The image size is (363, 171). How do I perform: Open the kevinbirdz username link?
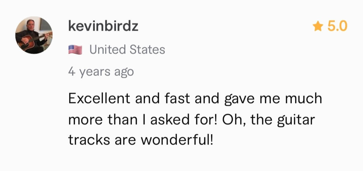coord(103,26)
